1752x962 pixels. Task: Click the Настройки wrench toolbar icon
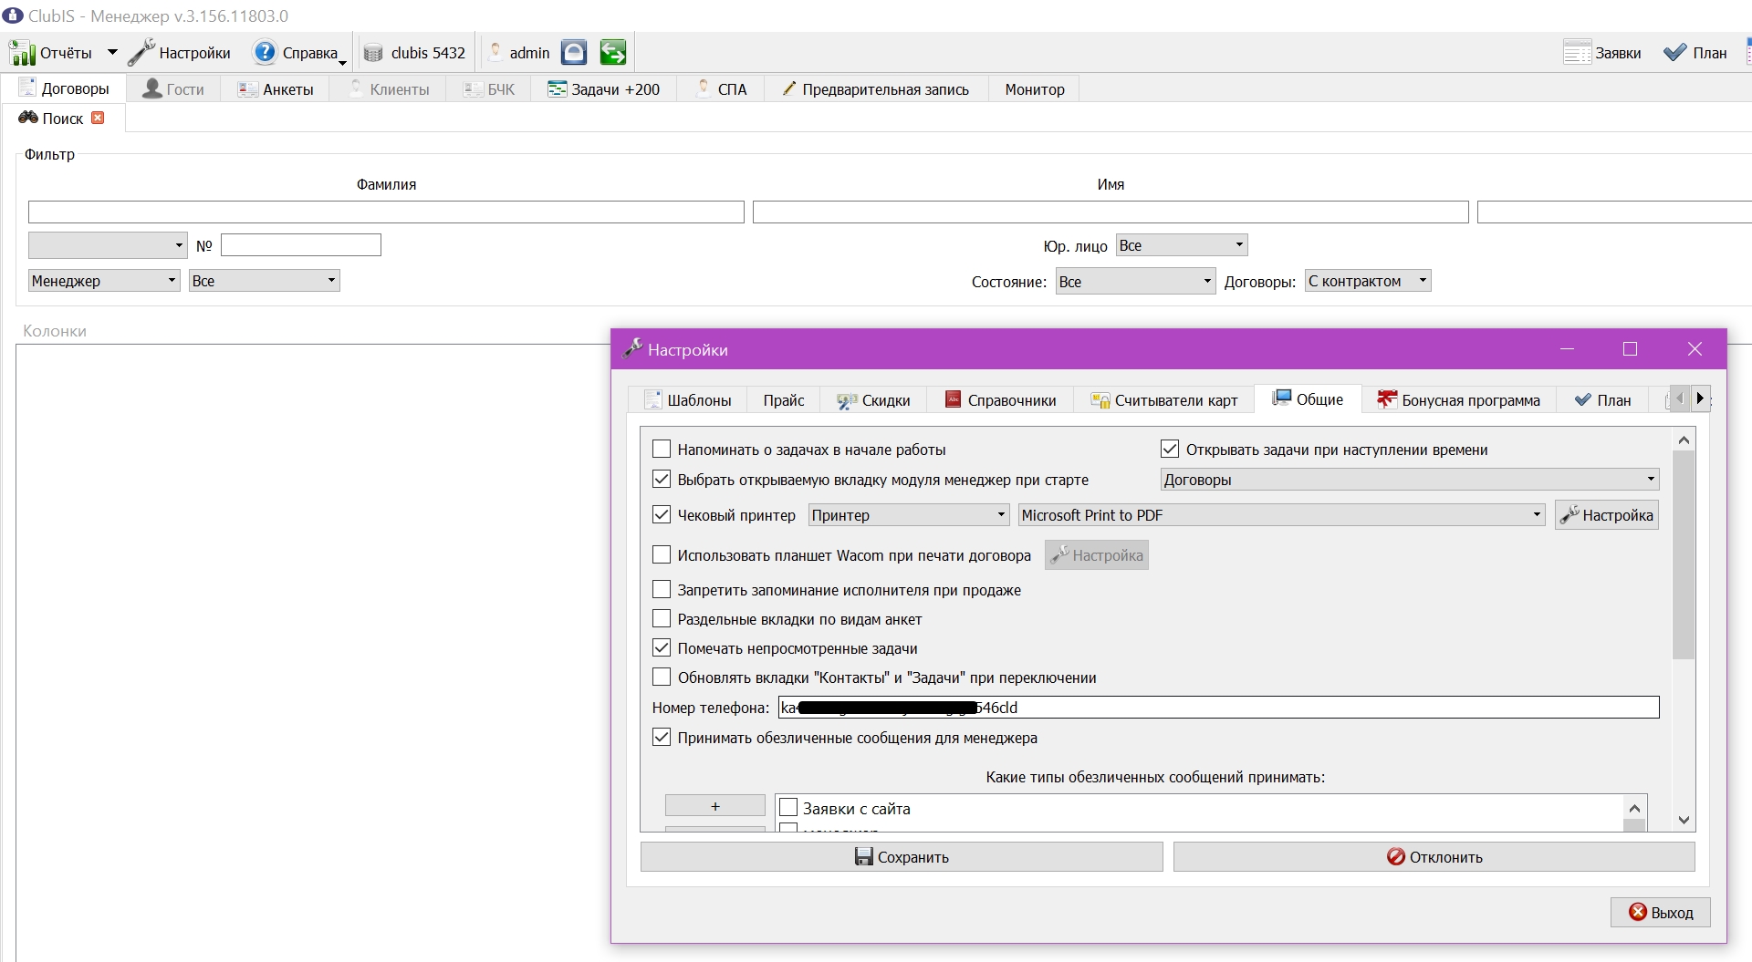141,53
